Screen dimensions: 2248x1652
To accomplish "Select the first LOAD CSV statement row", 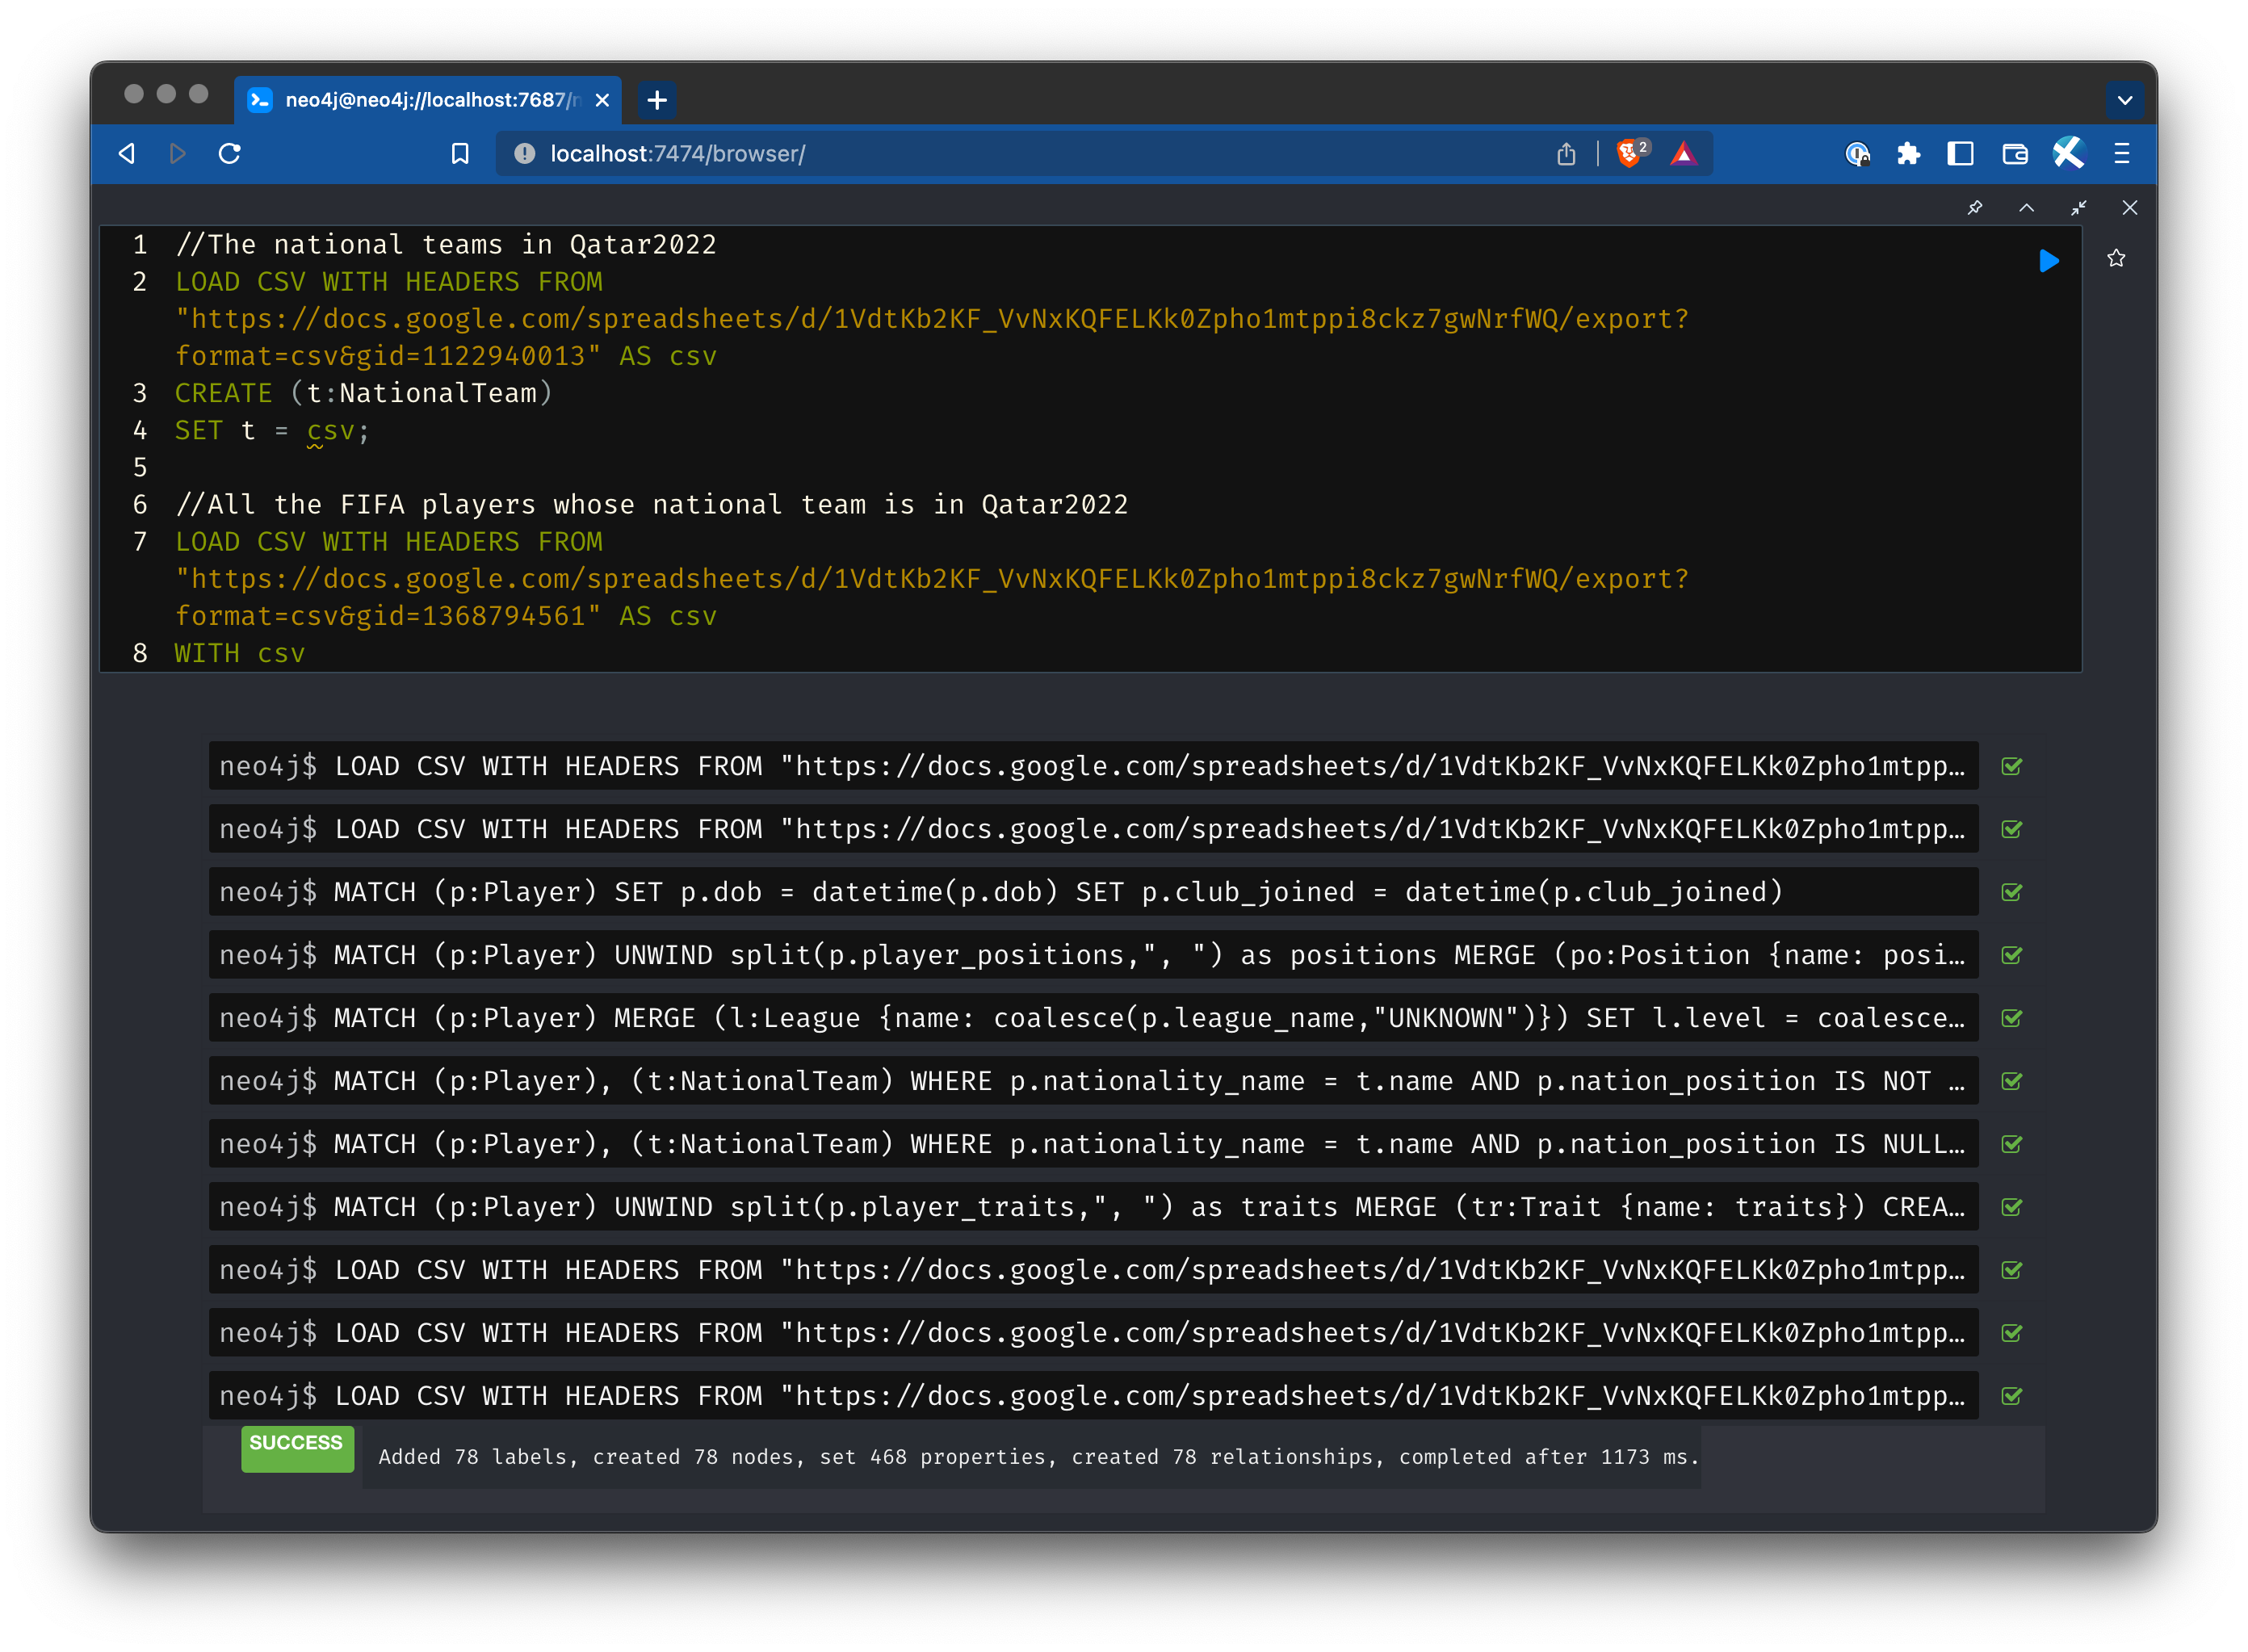I will tap(1093, 767).
